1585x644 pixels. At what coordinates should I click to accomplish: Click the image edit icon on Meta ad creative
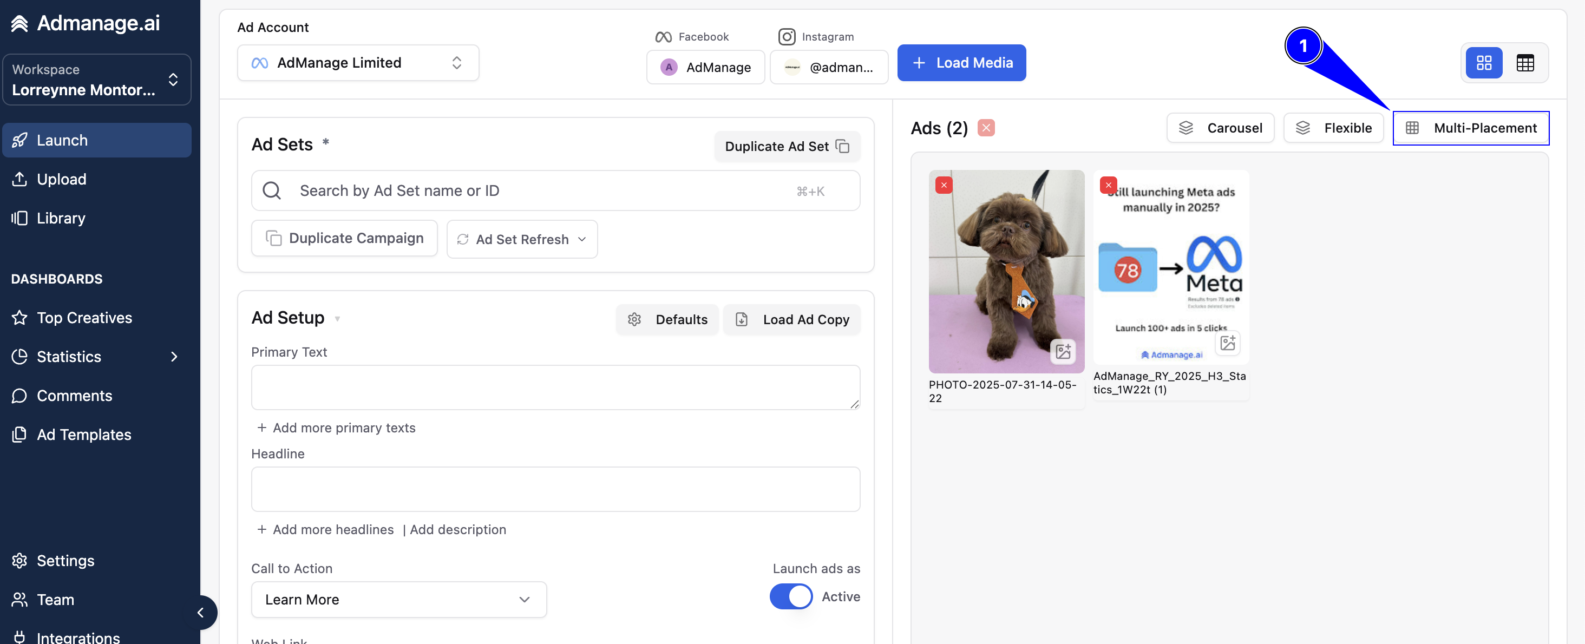(x=1228, y=343)
